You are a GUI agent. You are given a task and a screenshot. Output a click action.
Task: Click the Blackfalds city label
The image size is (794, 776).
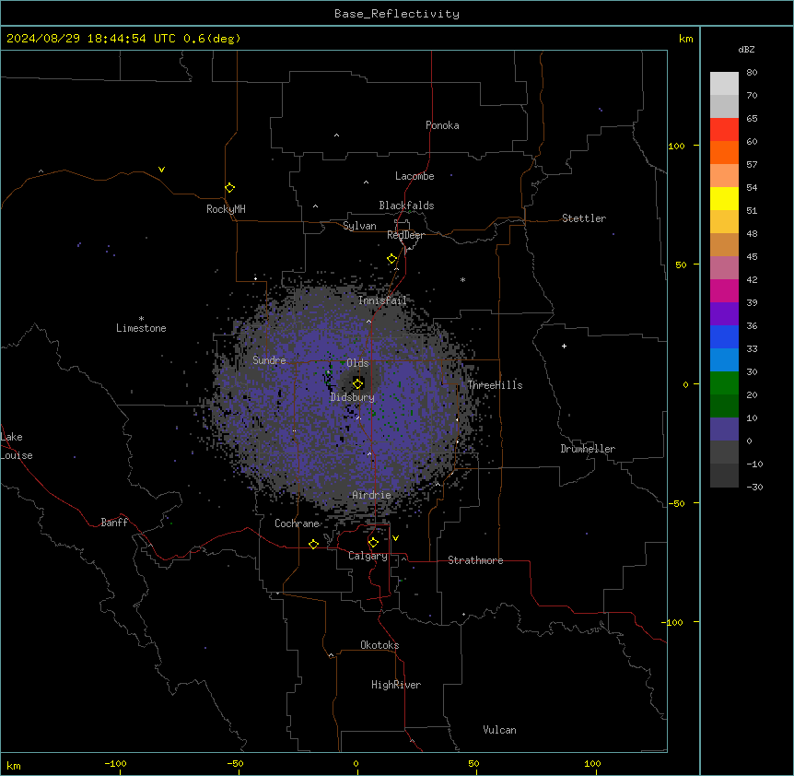(406, 206)
